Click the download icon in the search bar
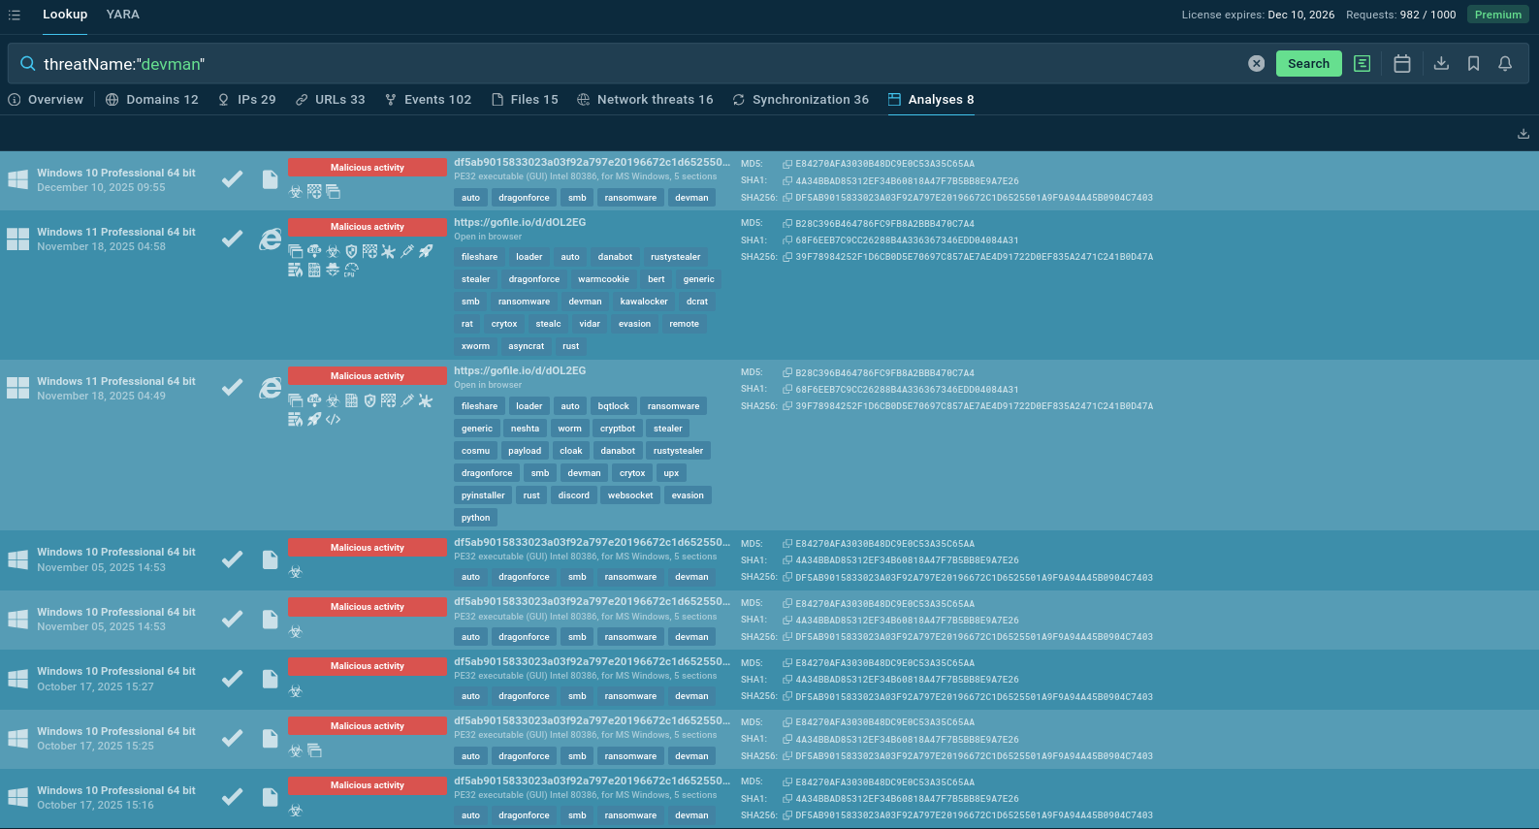This screenshot has width=1539, height=829. point(1441,64)
